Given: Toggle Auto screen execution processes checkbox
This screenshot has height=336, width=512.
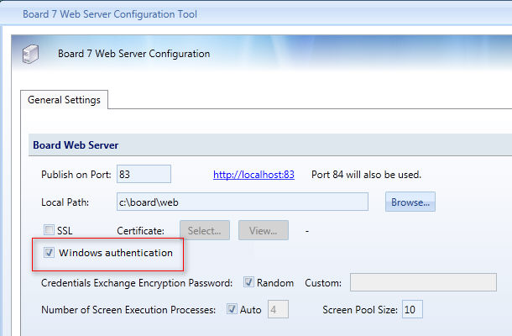Looking at the screenshot, I should 232,309.
